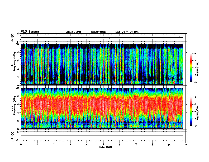Click the log(PSD) units label beside ch.1 color scale
Image resolution: width=209 pixels, height=162 pixels.
click(198, 69)
